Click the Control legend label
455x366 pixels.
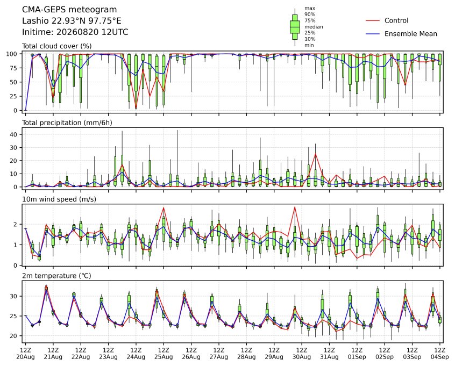tap(396, 20)
